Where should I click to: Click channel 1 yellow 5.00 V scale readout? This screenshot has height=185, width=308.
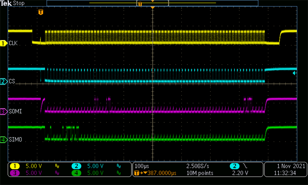click(34, 166)
